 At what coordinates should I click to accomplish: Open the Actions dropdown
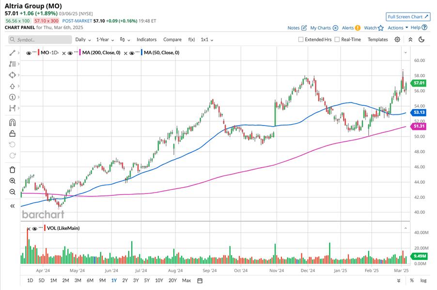pos(398,28)
